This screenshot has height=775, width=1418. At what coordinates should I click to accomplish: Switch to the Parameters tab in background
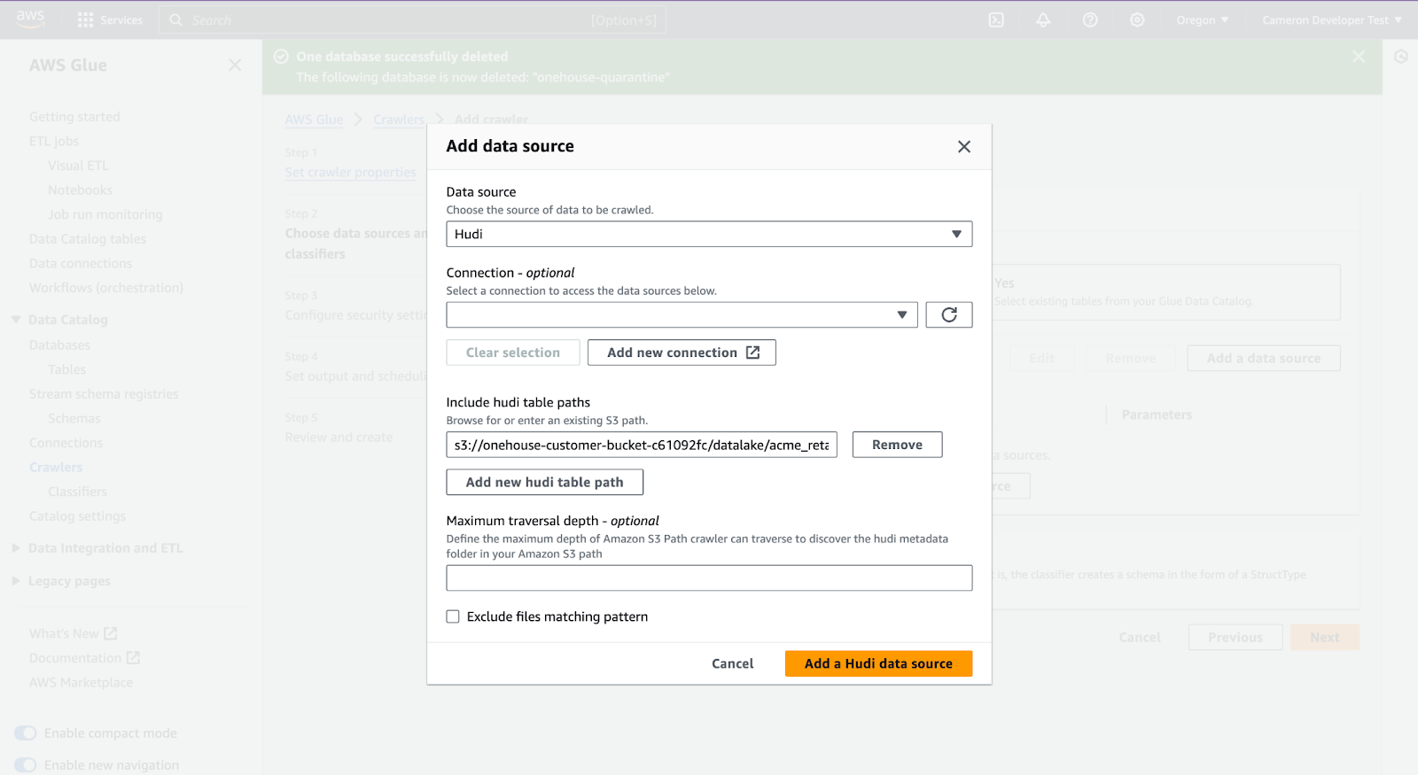coord(1157,415)
